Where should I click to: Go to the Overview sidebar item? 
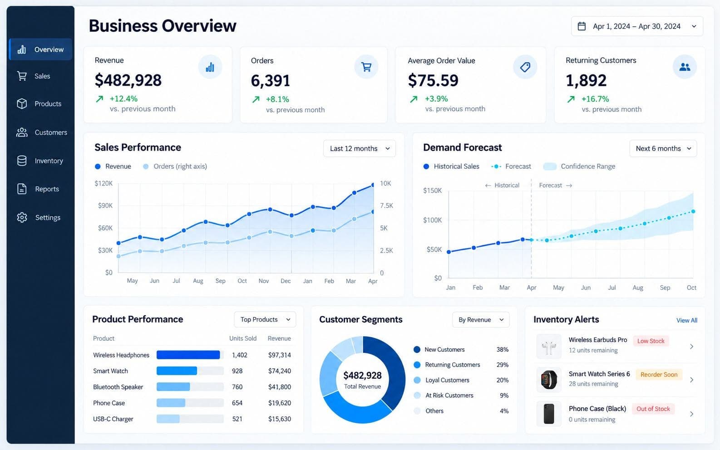click(40, 49)
